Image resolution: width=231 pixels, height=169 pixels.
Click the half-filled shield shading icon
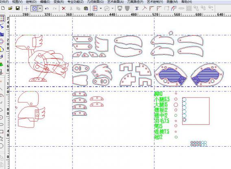[x=120, y=8]
